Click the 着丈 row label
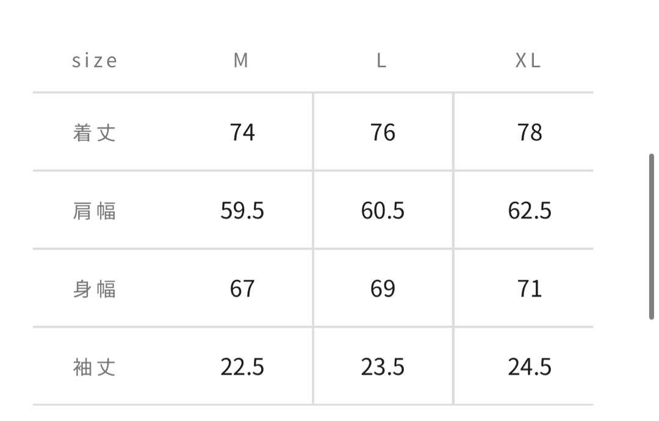This screenshot has width=659, height=421. click(94, 133)
